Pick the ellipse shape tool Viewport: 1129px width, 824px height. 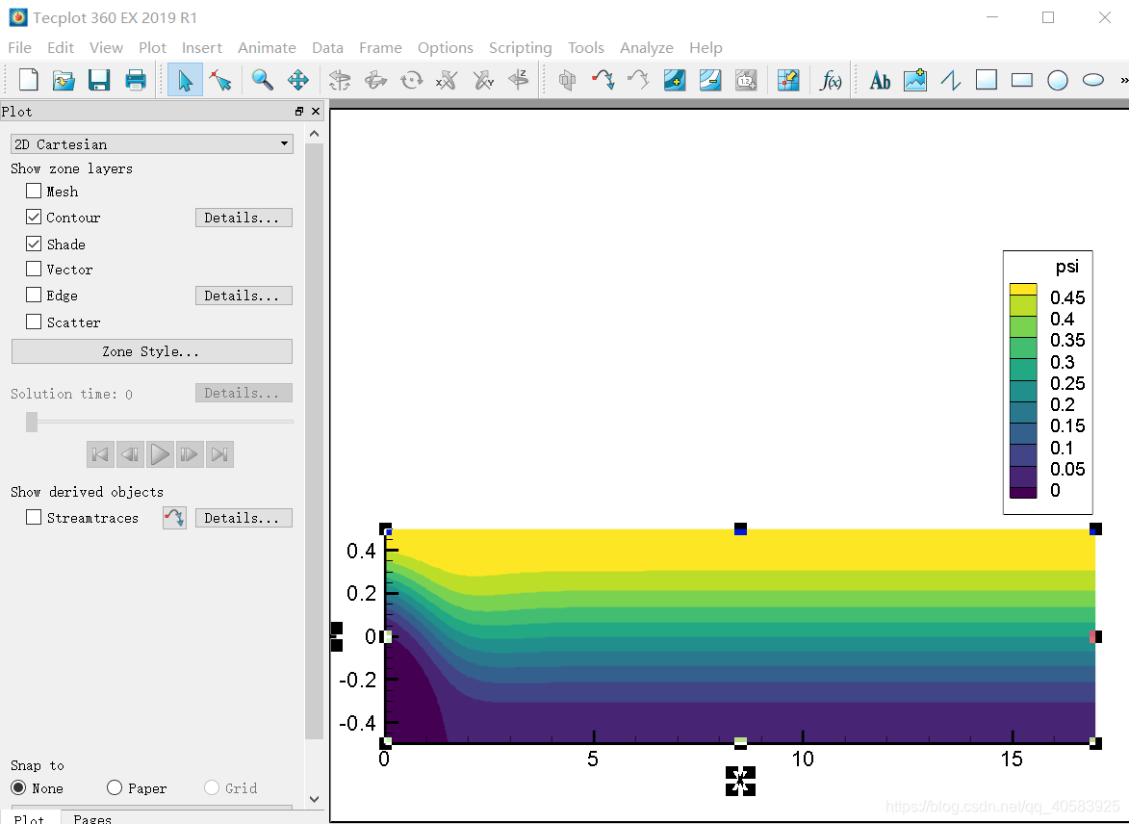point(1093,79)
